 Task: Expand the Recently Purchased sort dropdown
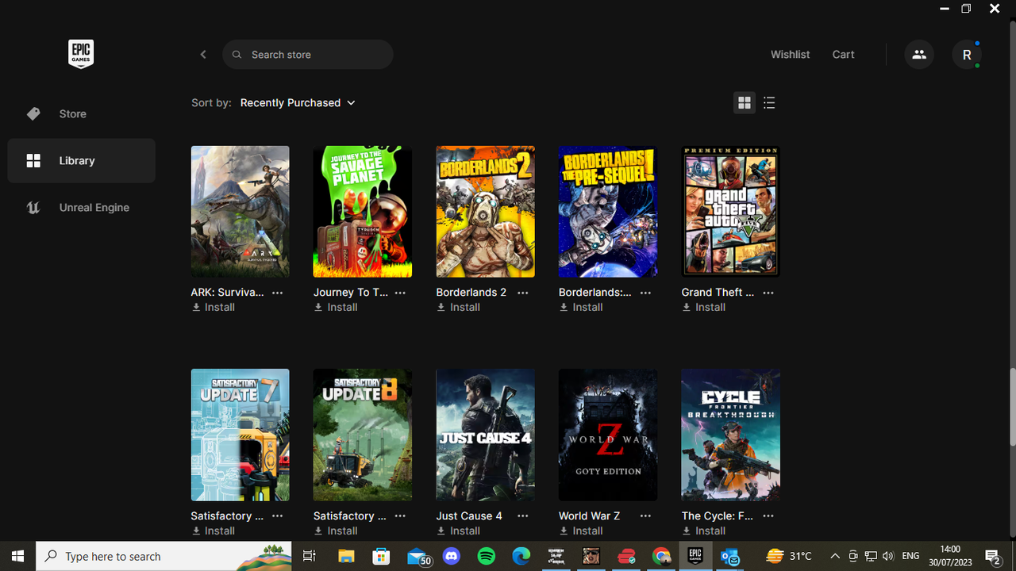[x=298, y=103]
